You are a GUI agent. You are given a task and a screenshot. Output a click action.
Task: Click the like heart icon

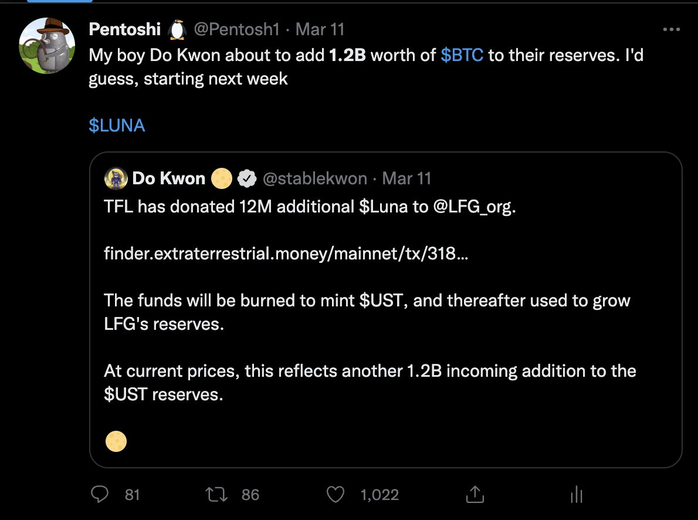[335, 495]
